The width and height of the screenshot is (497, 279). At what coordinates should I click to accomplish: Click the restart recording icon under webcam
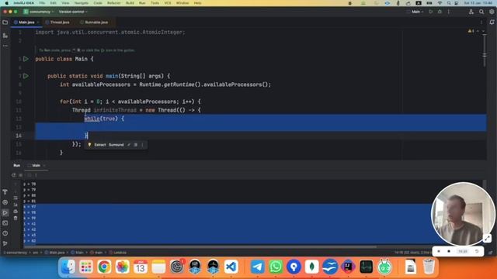[x=476, y=251]
